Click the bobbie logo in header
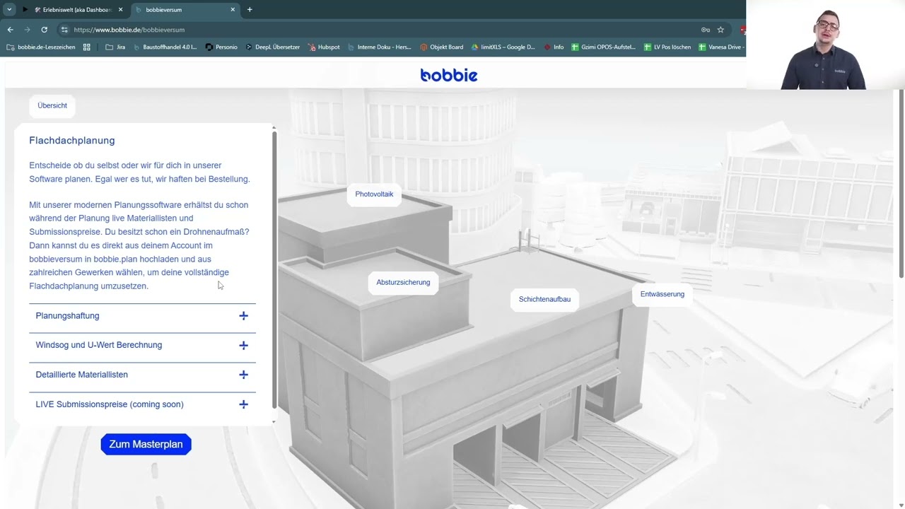This screenshot has height=509, width=905. pyautogui.click(x=449, y=75)
